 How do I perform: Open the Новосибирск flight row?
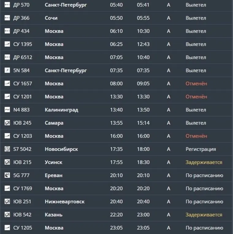coord(61,149)
